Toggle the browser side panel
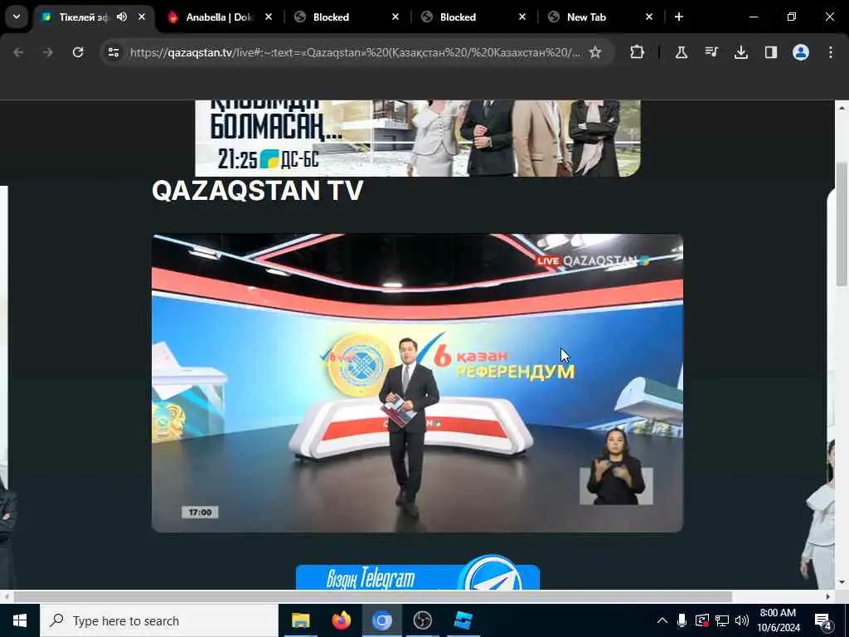This screenshot has height=637, width=849. 771,52
